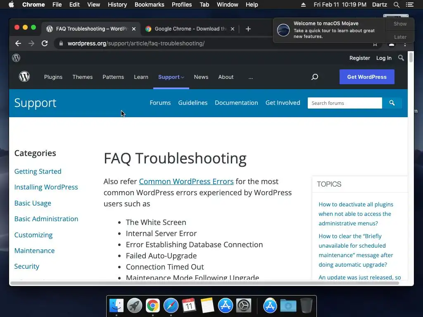Go back using Chrome's back arrow

(x=18, y=43)
